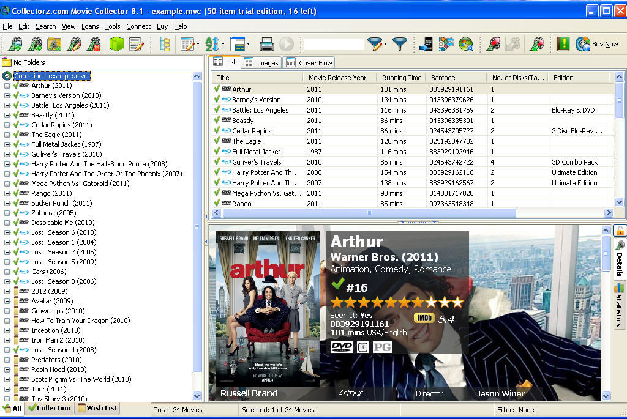Switch to the Cover Flow tab
627x419 pixels.
point(309,62)
